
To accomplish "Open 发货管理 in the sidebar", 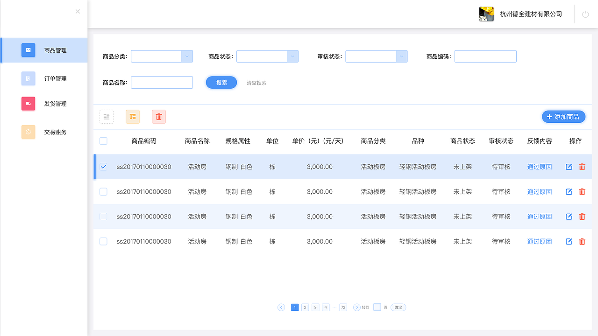I will 44,104.
